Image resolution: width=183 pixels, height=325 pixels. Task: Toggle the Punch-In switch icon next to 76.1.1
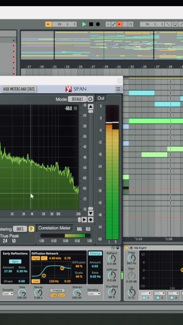[x=168, y=24]
